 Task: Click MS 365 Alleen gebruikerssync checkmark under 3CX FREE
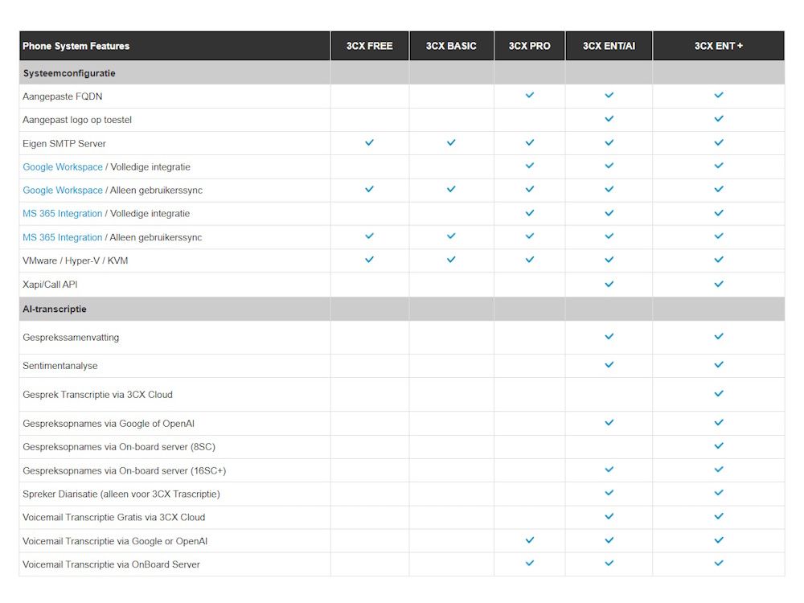(x=369, y=236)
